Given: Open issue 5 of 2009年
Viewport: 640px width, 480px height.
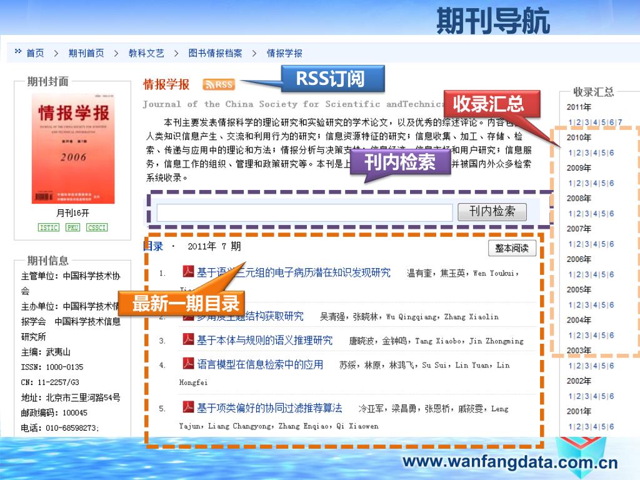Looking at the screenshot, I should [603, 183].
